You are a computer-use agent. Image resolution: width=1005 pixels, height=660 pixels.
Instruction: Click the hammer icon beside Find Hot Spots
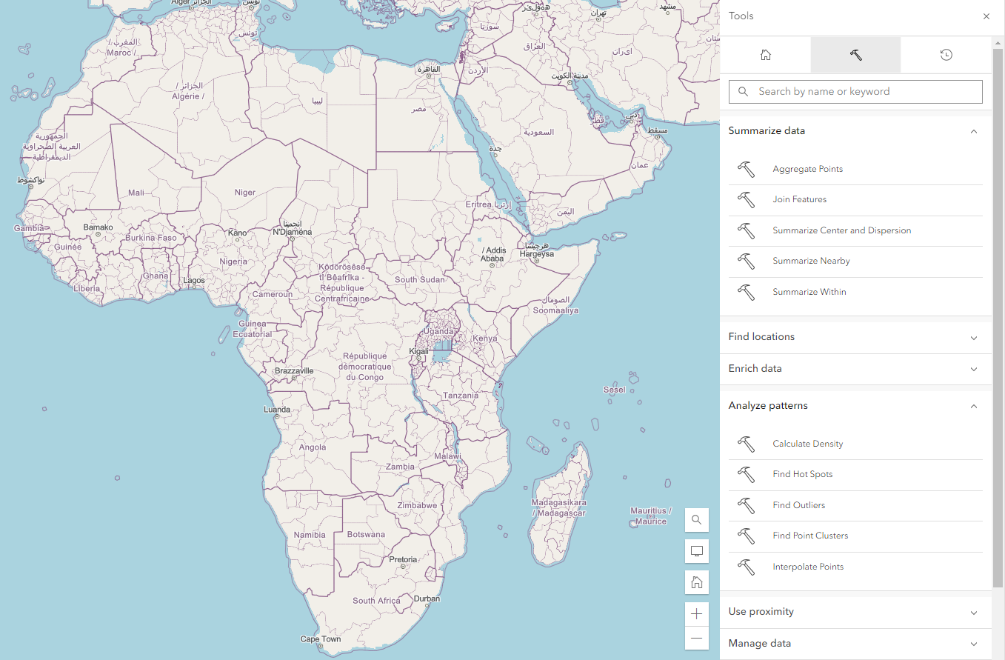click(747, 474)
